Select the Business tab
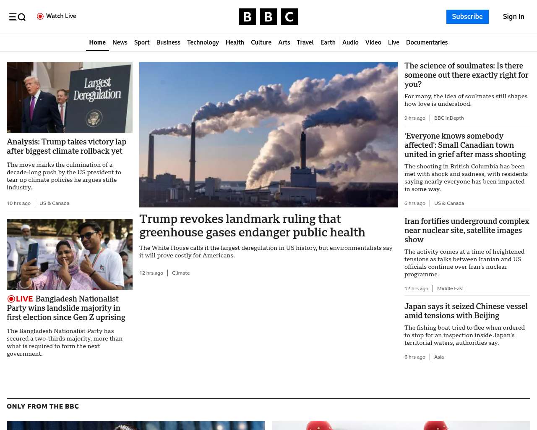Image resolution: width=537 pixels, height=430 pixels. [x=168, y=42]
